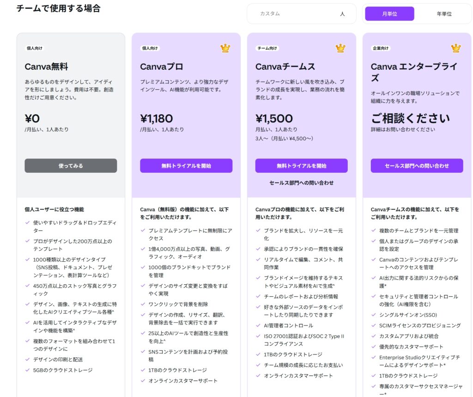Viewport: 473px width, 397px height.
Task: Click the 個人向け badge on Canva無料 card
Action: tap(34, 48)
